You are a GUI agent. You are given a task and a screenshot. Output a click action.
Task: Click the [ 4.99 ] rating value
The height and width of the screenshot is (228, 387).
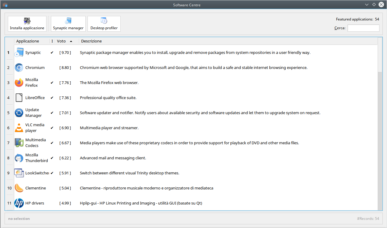pos(65,203)
